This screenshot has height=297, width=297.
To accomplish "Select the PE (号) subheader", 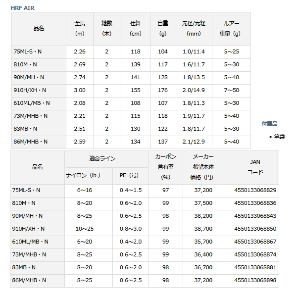I will coord(129,175).
